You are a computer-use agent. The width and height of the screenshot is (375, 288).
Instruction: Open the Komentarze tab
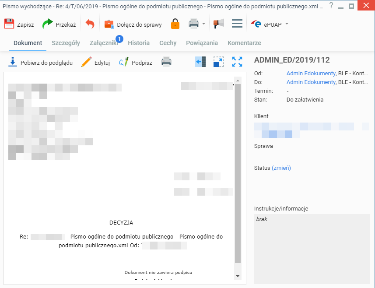(x=244, y=43)
